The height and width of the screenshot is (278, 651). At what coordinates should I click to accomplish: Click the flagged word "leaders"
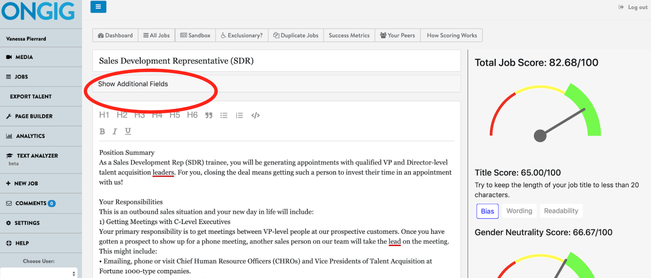point(163,172)
